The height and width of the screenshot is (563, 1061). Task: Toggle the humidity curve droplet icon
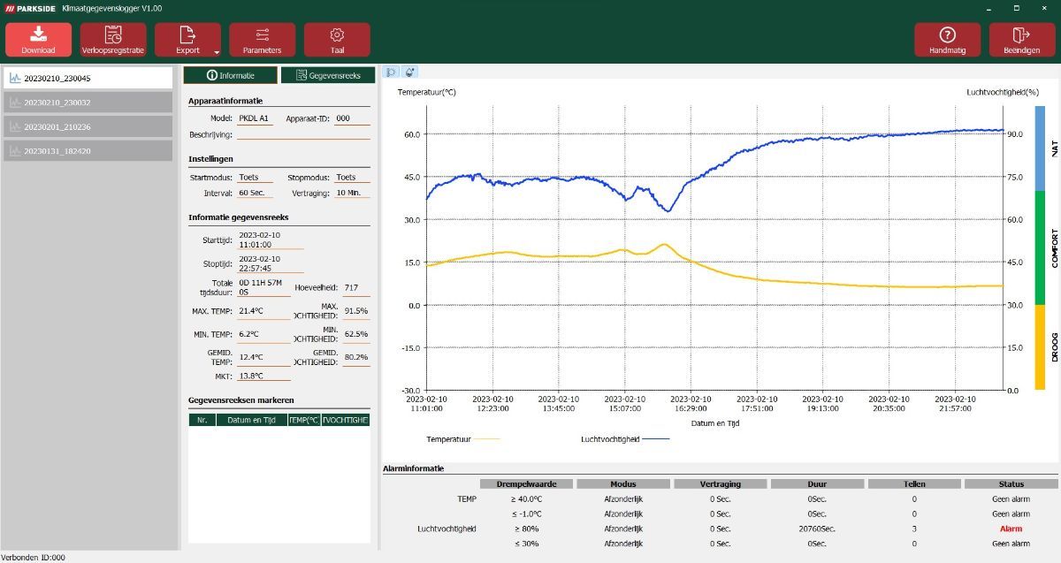click(x=409, y=72)
